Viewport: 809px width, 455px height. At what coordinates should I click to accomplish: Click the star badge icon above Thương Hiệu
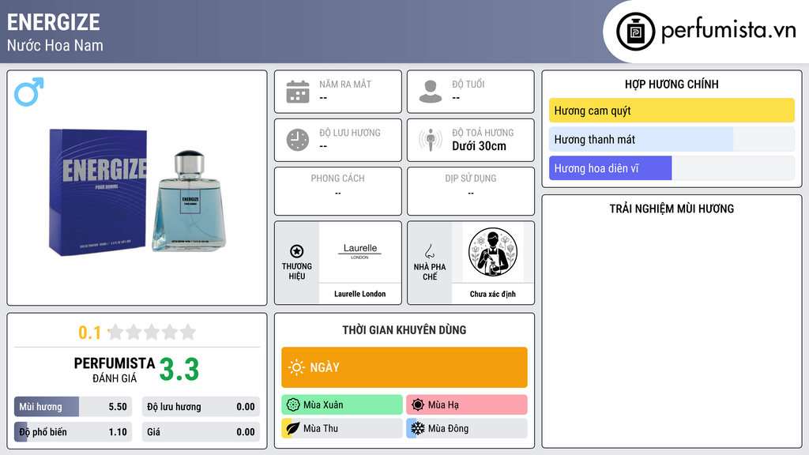pos(297,251)
